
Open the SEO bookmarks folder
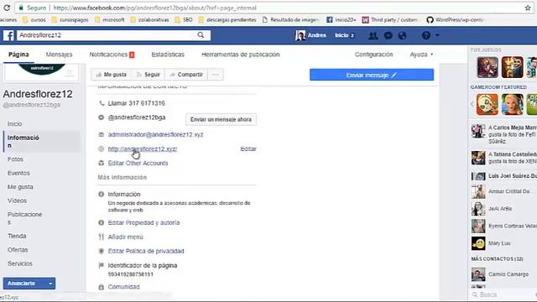(x=184, y=20)
